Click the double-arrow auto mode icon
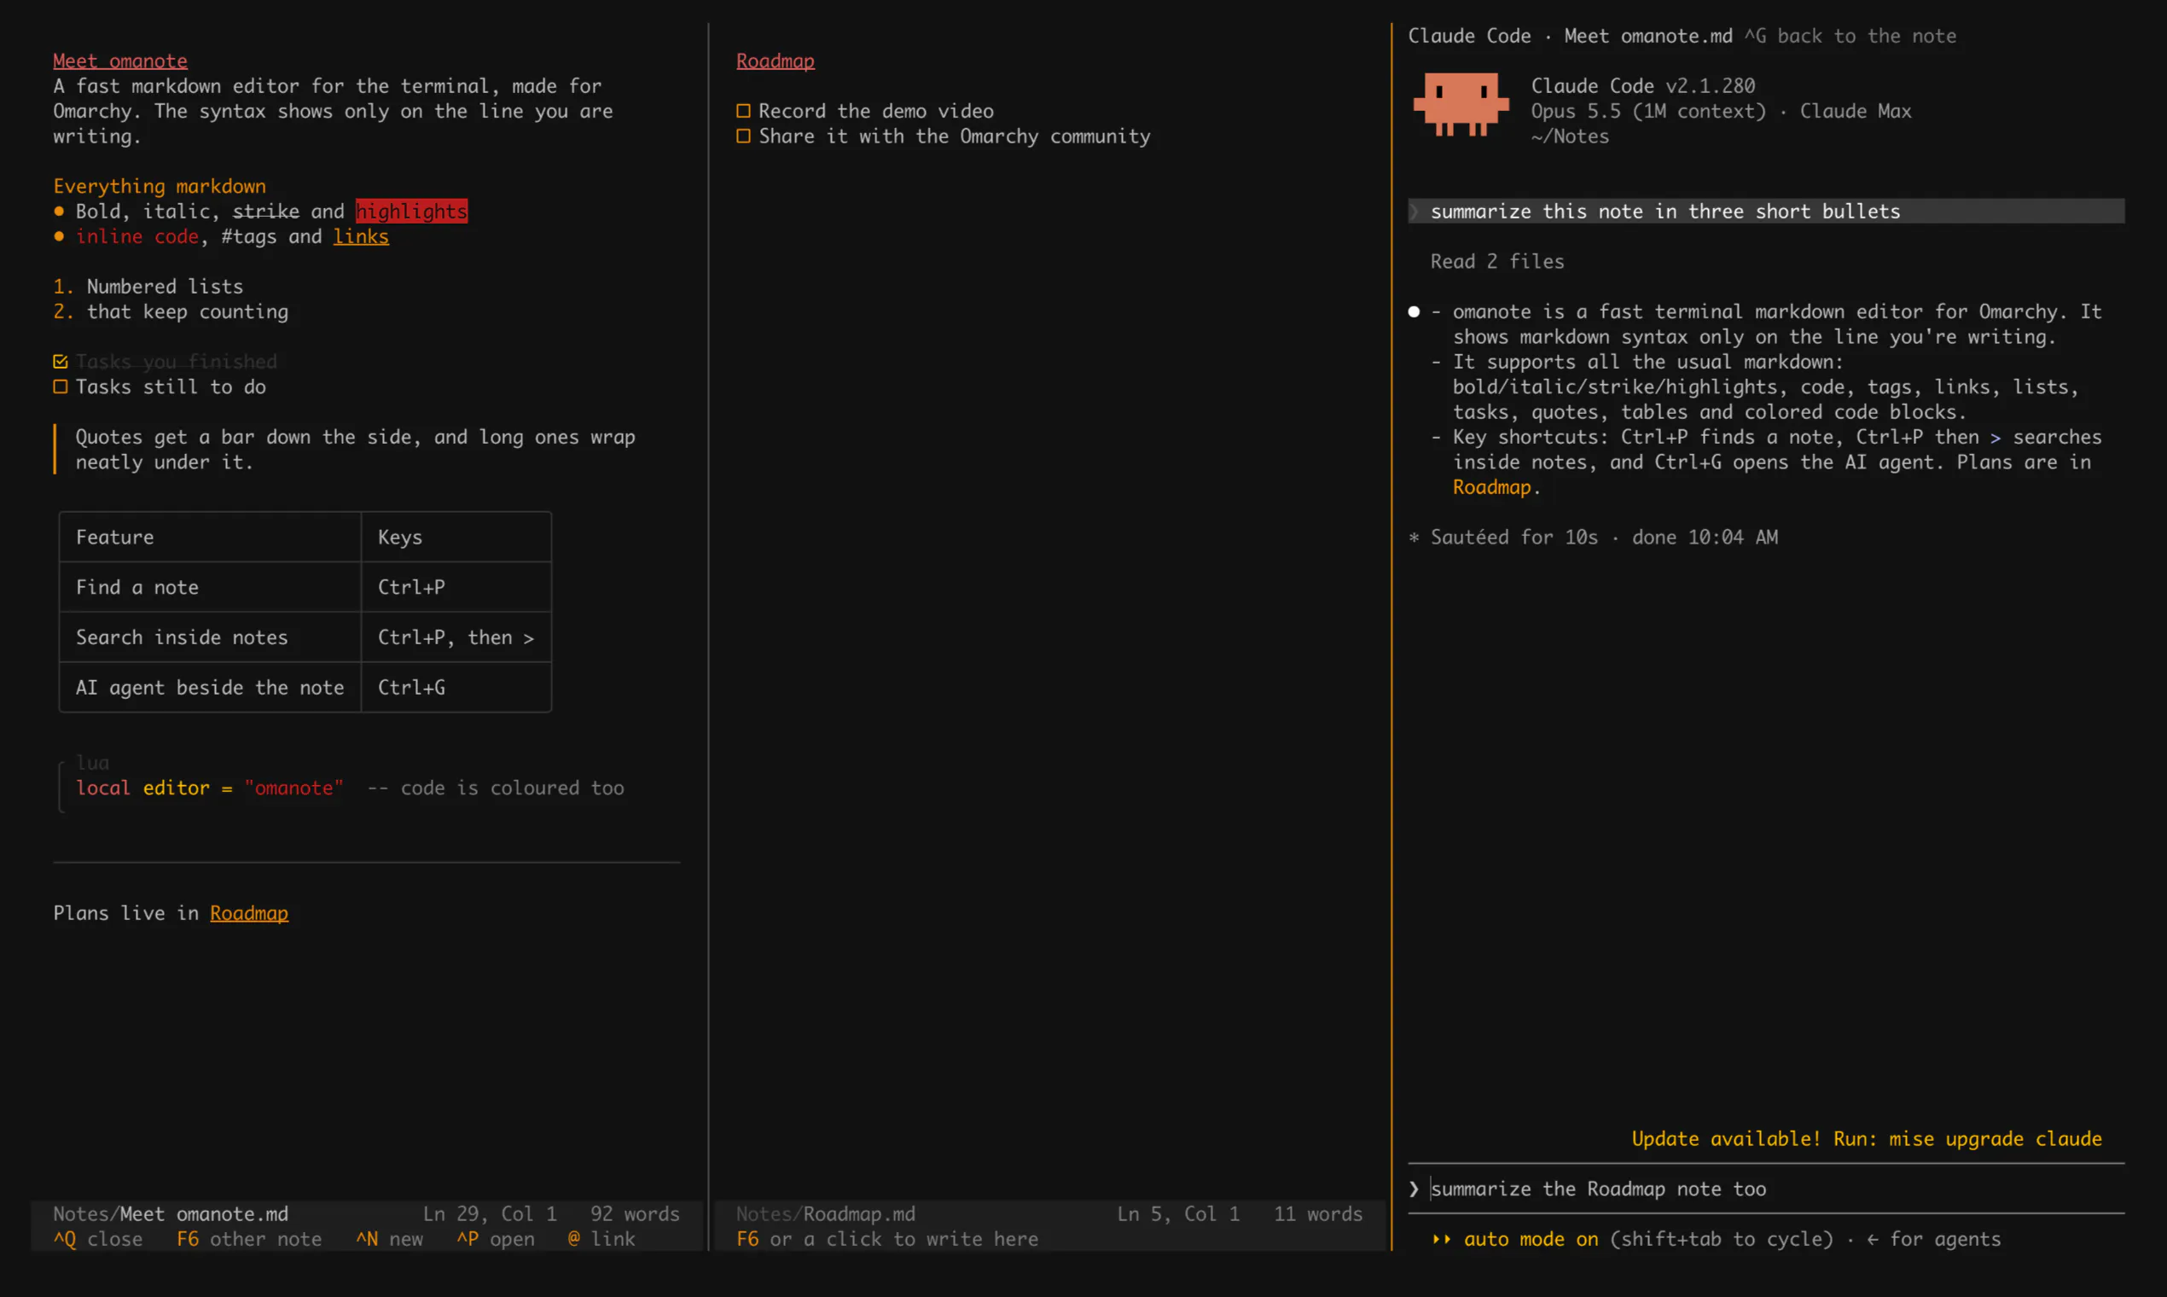This screenshot has height=1297, width=2167. coord(1441,1238)
